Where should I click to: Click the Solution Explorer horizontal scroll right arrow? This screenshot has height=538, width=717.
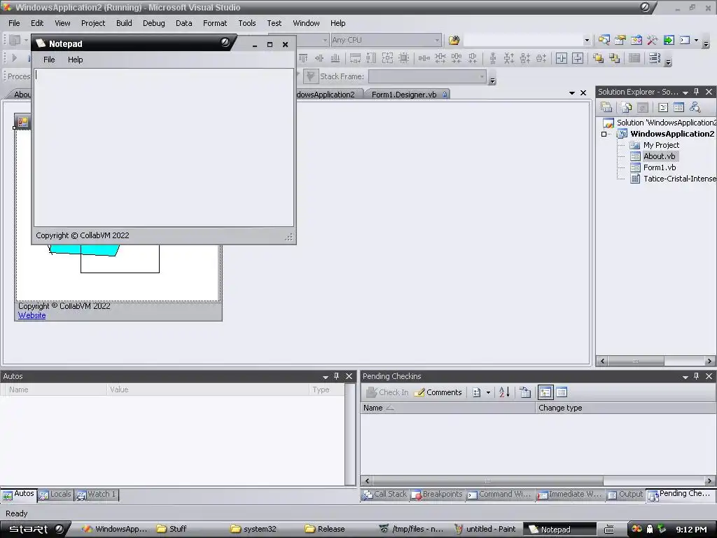709,361
